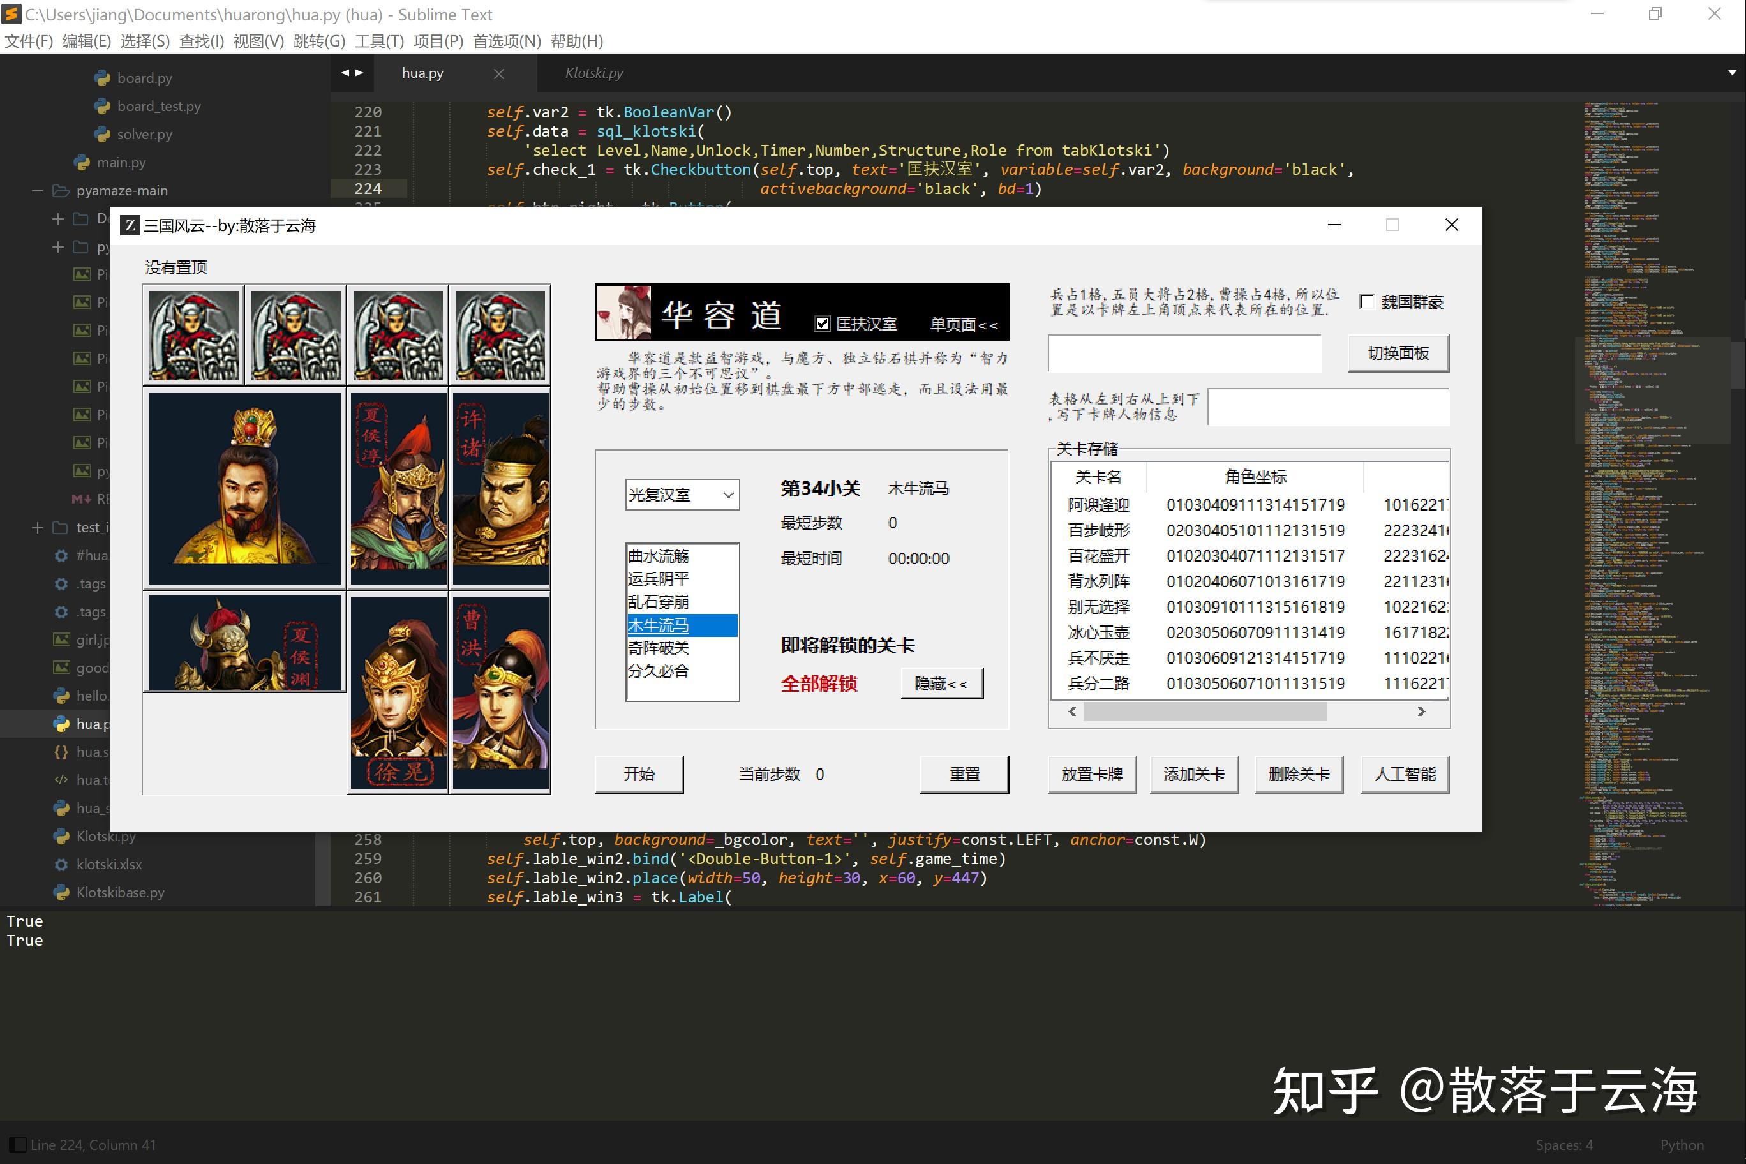Click the 删除关卡 button
The height and width of the screenshot is (1164, 1746).
click(1299, 774)
